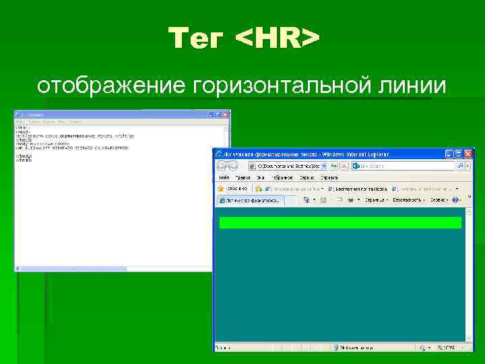Click the My Computer zone status icon
Viewport: 485px width, 364px height.
point(336,348)
